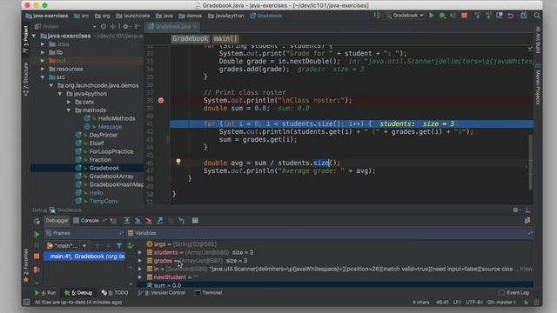This screenshot has width=557, height=313.
Task: Open the 4: Run tool window
Action: 45,293
